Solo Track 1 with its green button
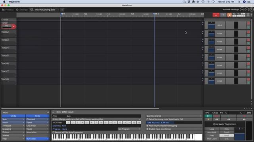This screenshot has height=142, width=254. click(x=248, y=27)
